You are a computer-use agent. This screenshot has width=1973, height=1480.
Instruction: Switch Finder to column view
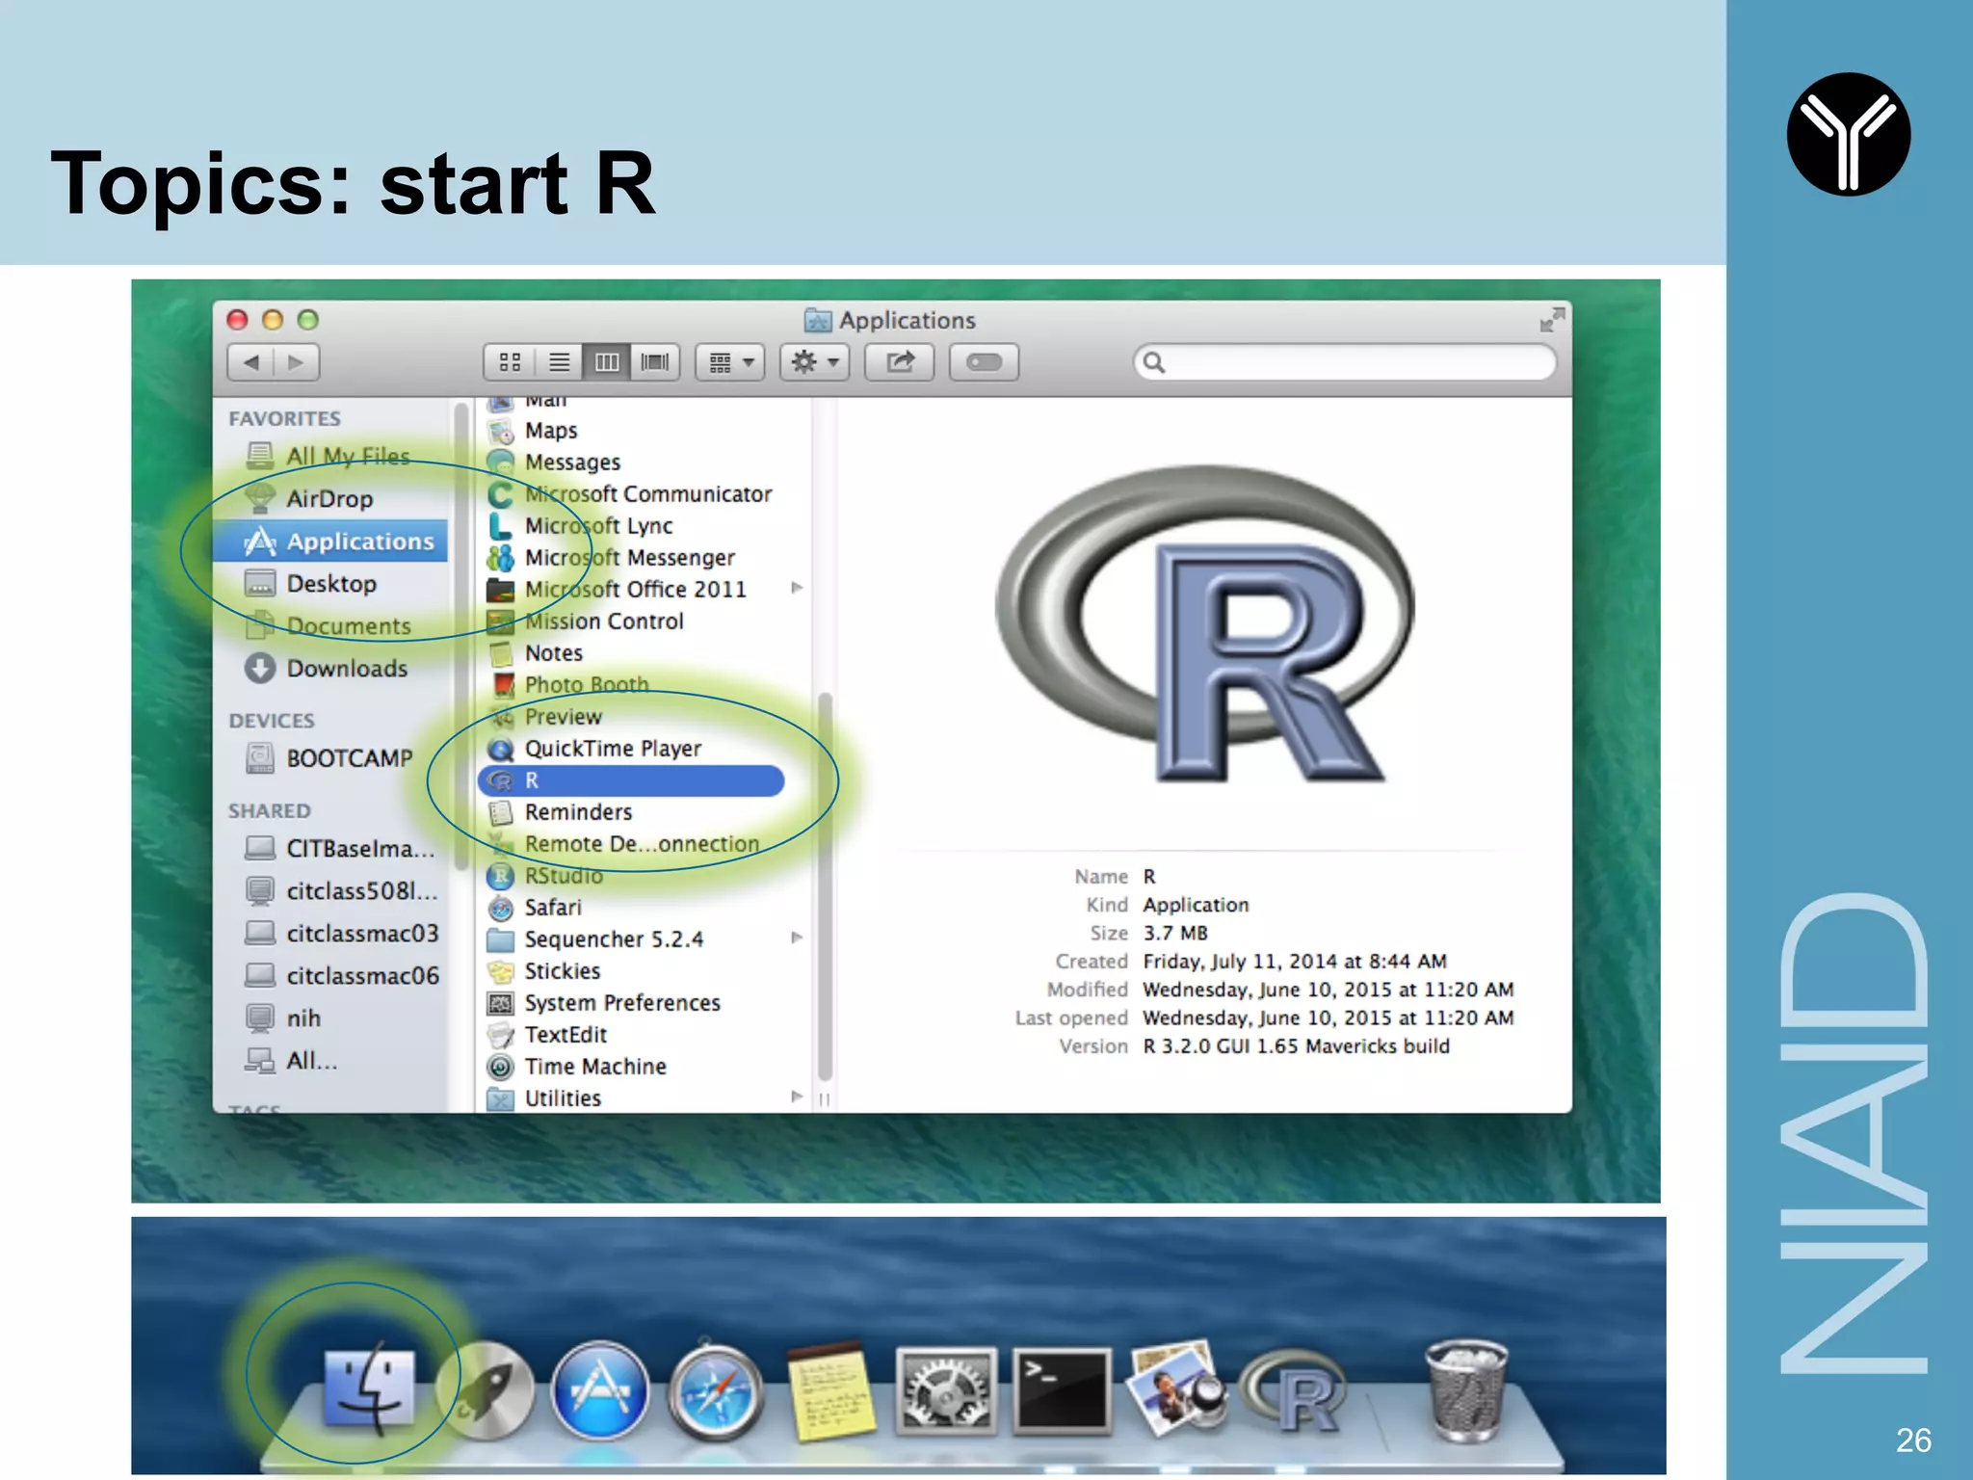click(607, 362)
